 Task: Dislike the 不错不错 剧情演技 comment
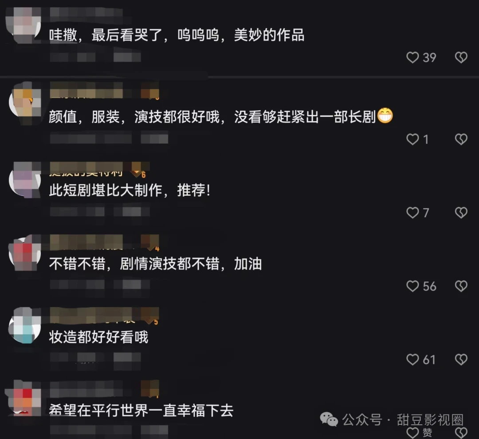click(461, 286)
